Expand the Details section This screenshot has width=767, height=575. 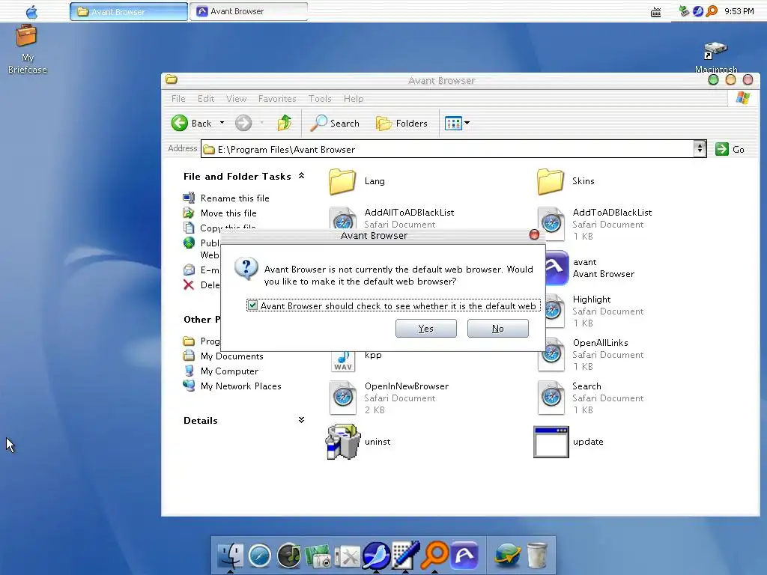[301, 420]
